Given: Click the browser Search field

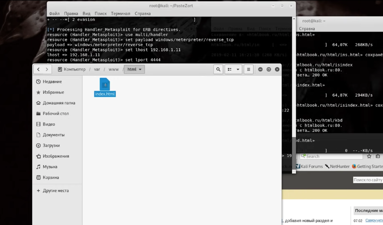Looking at the screenshot, I should [x=331, y=156].
